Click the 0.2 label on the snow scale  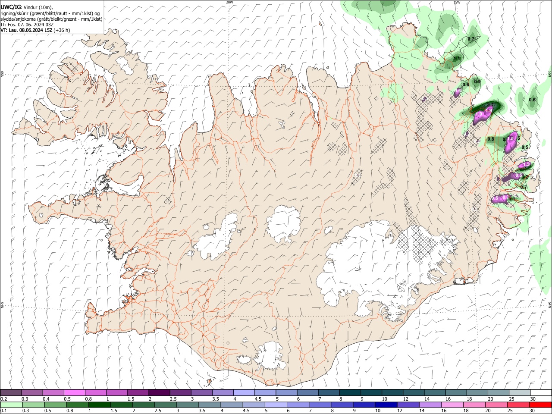tap(4, 399)
